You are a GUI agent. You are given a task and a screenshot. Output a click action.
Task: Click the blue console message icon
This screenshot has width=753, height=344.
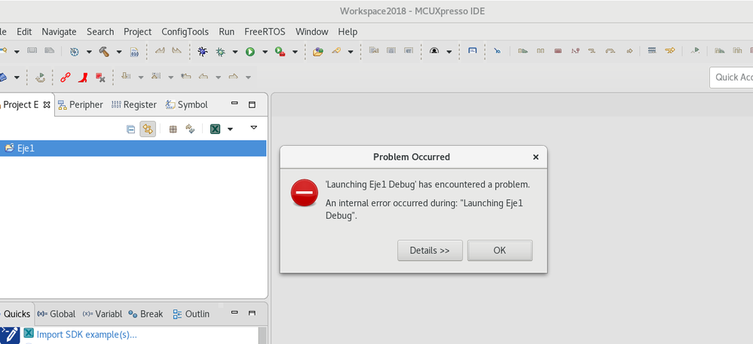[472, 51]
